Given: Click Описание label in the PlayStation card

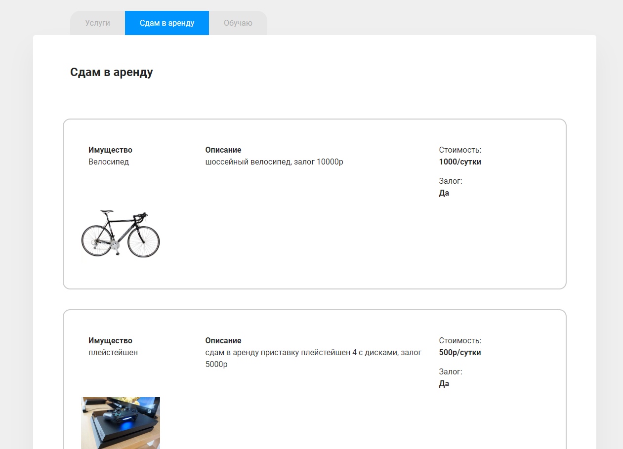Looking at the screenshot, I should point(223,340).
